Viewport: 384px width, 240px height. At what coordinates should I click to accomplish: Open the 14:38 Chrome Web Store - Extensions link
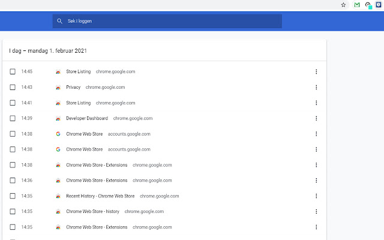97,165
